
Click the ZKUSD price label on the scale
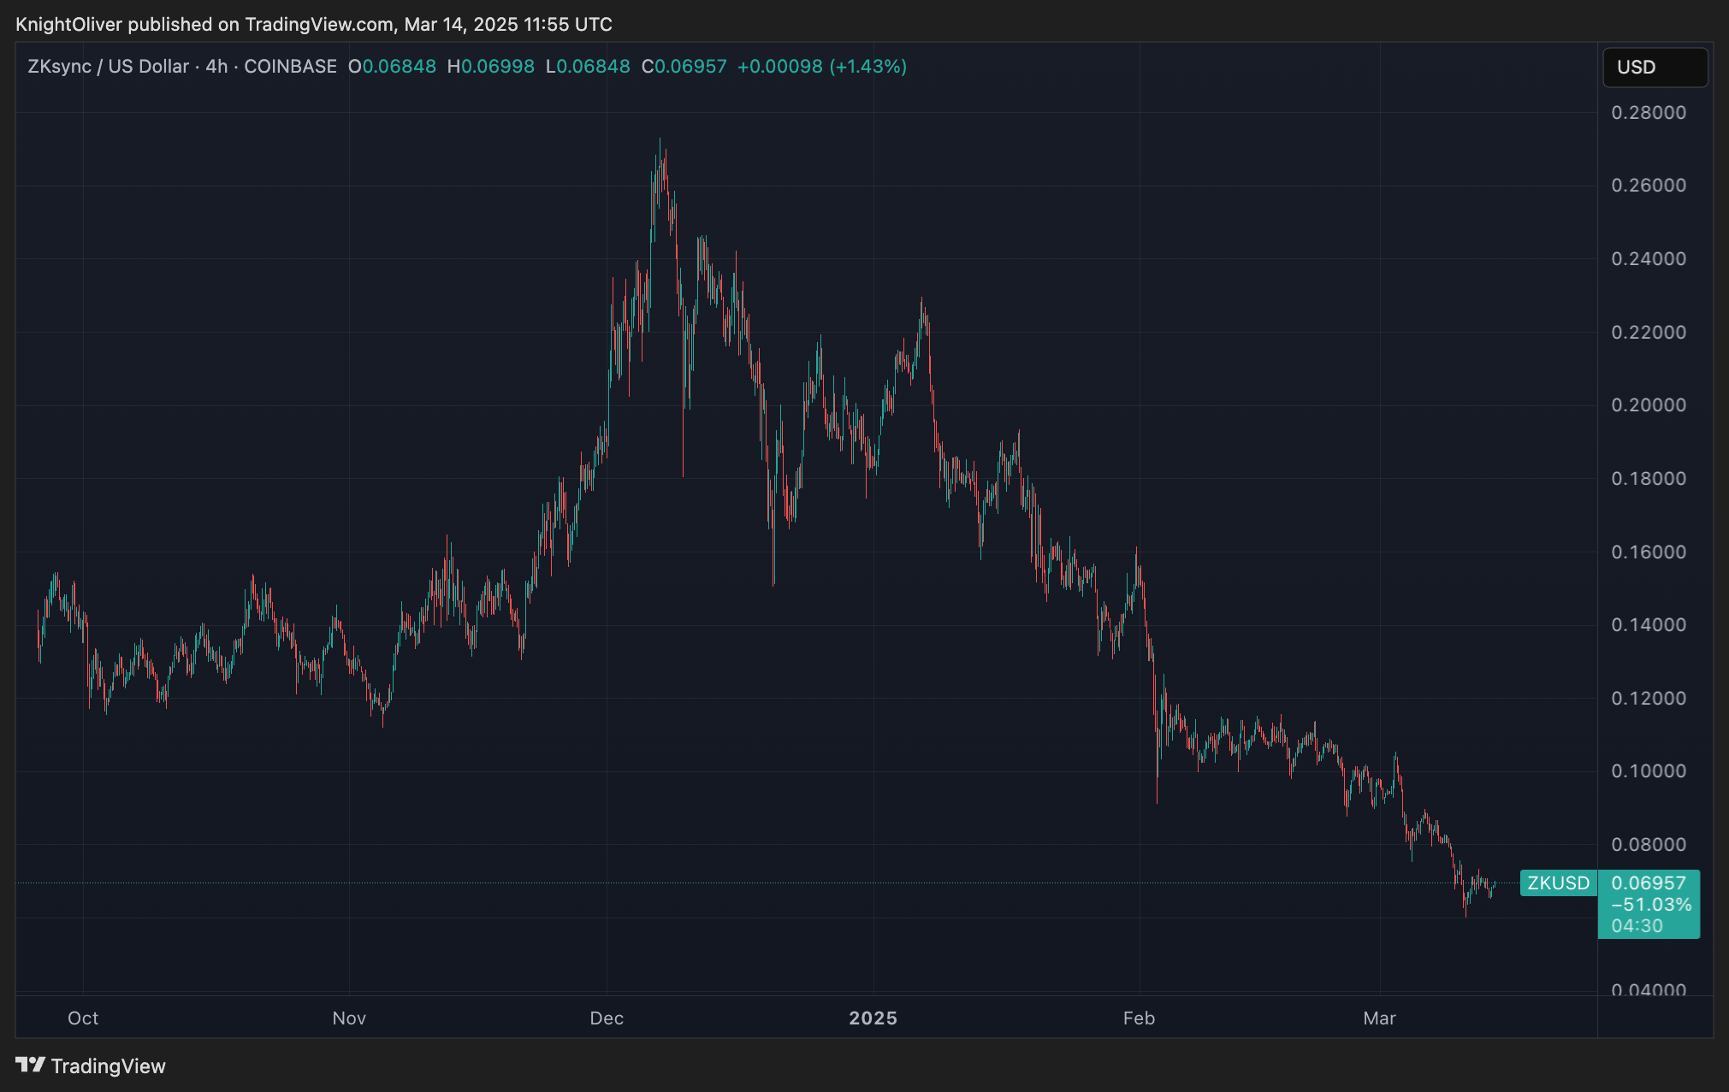click(1557, 883)
